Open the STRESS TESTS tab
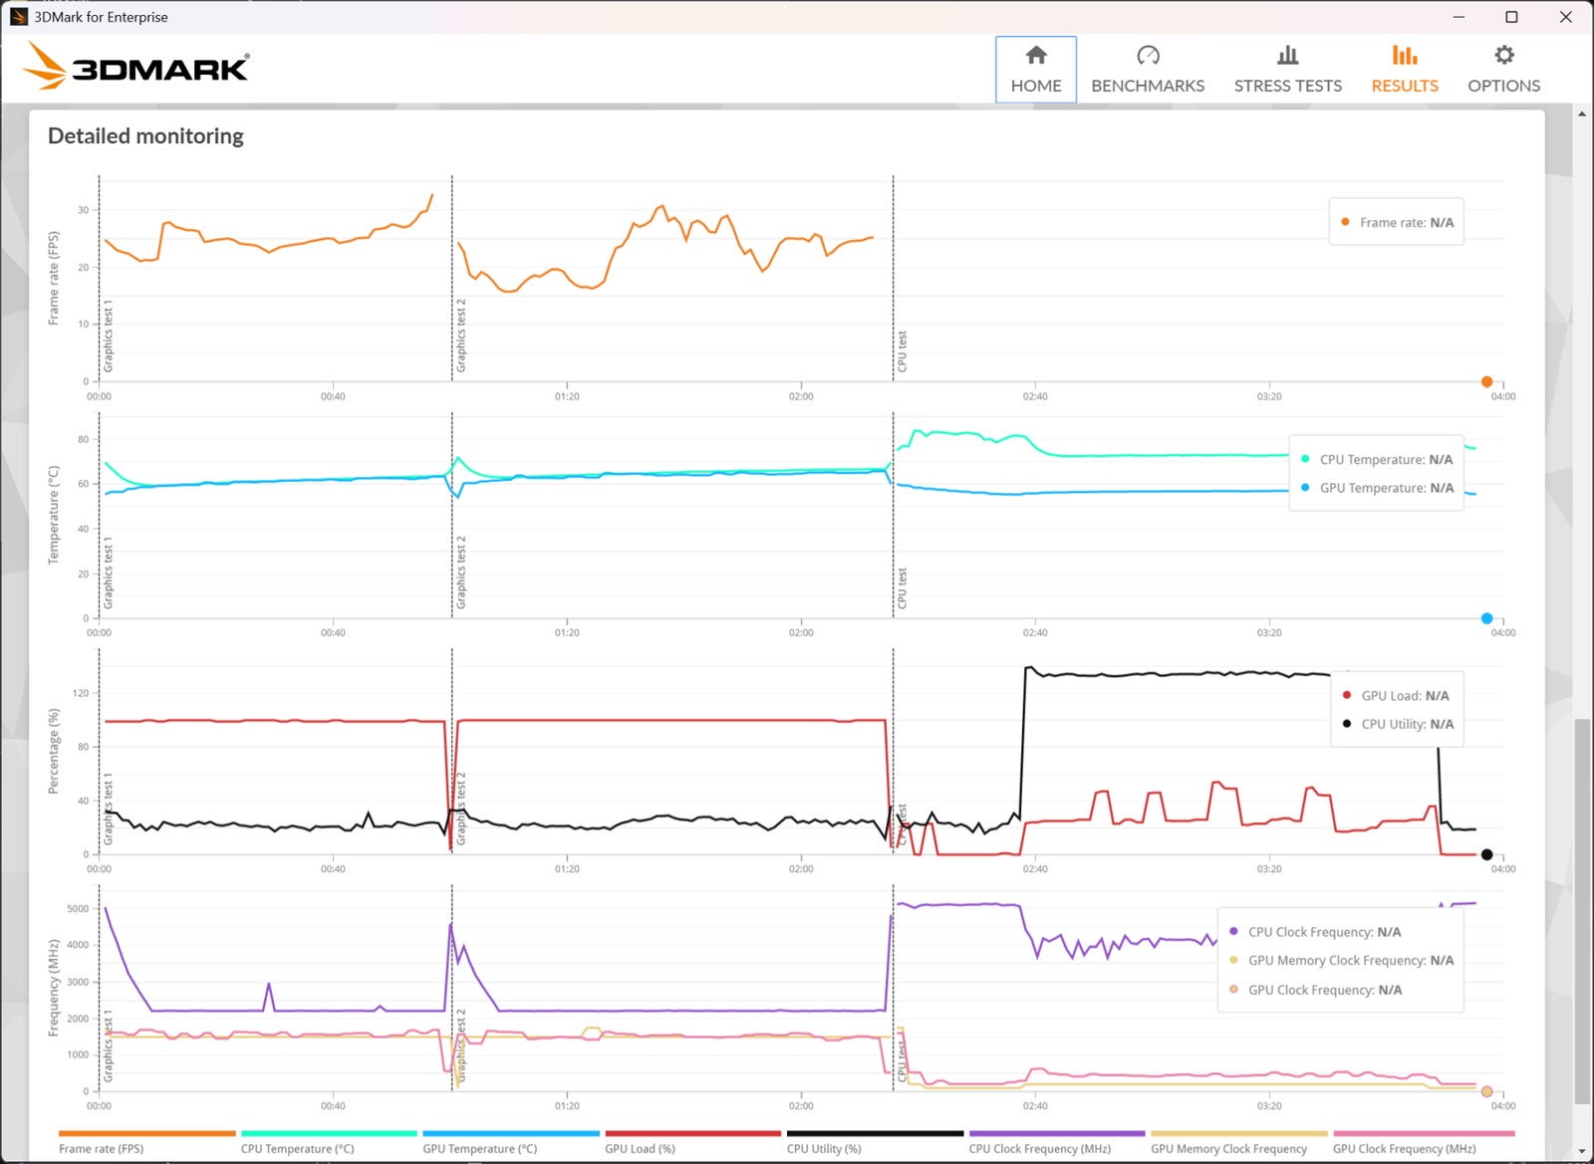This screenshot has width=1594, height=1164. (1287, 69)
